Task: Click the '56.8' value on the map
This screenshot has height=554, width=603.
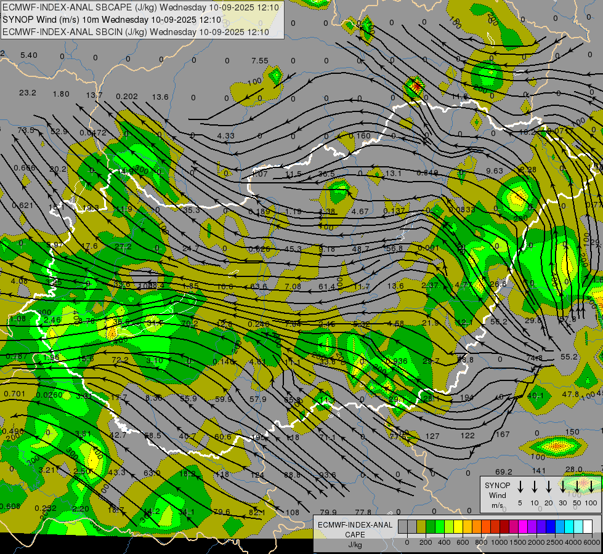Action: click(x=394, y=248)
